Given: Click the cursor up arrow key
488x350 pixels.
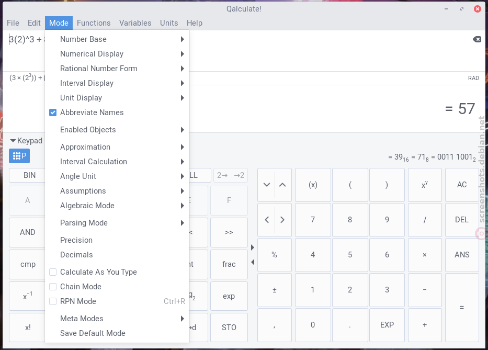Looking at the screenshot, I should pos(282,185).
